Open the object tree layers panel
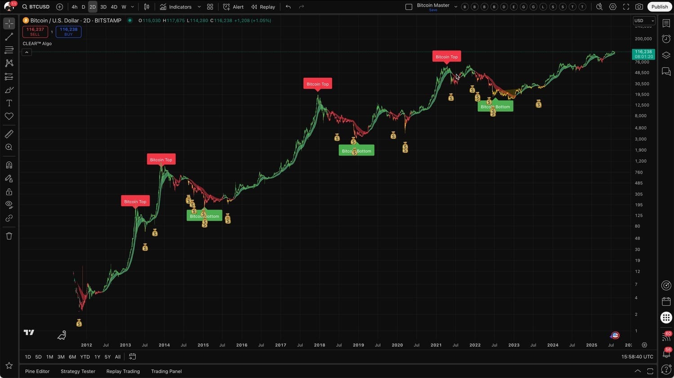This screenshot has height=378, width=674. [x=666, y=55]
